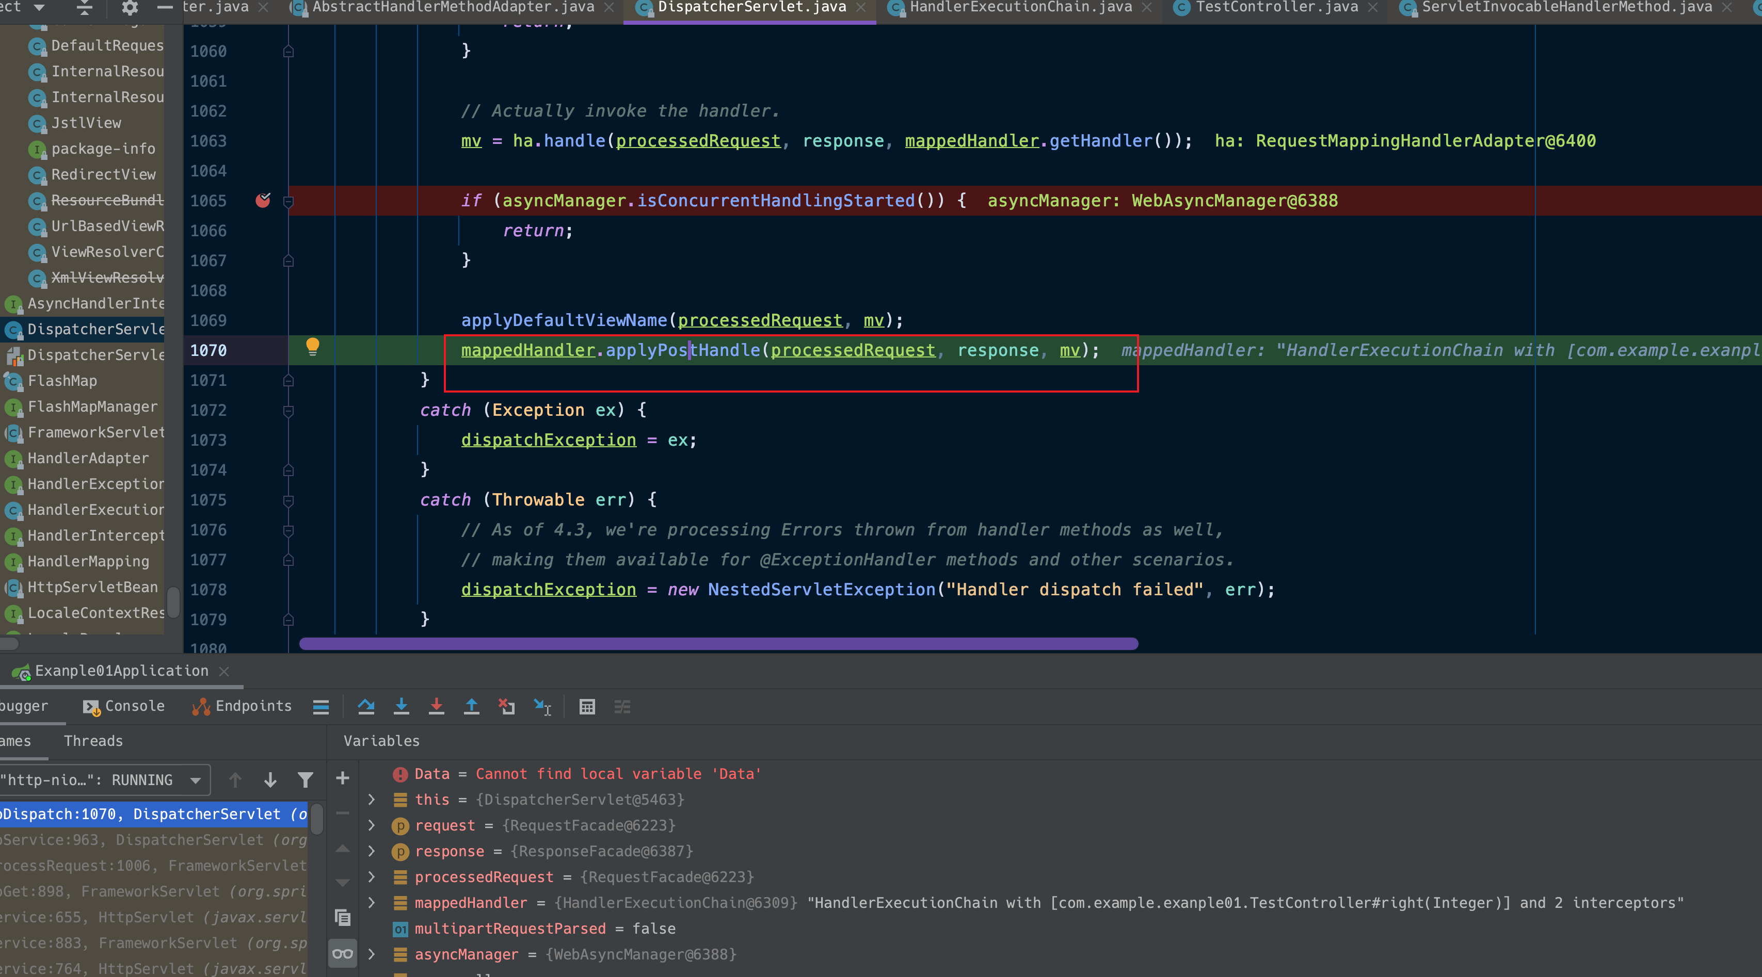The width and height of the screenshot is (1762, 977).
Task: Toggle Show Watches glasses icon
Action: [343, 954]
